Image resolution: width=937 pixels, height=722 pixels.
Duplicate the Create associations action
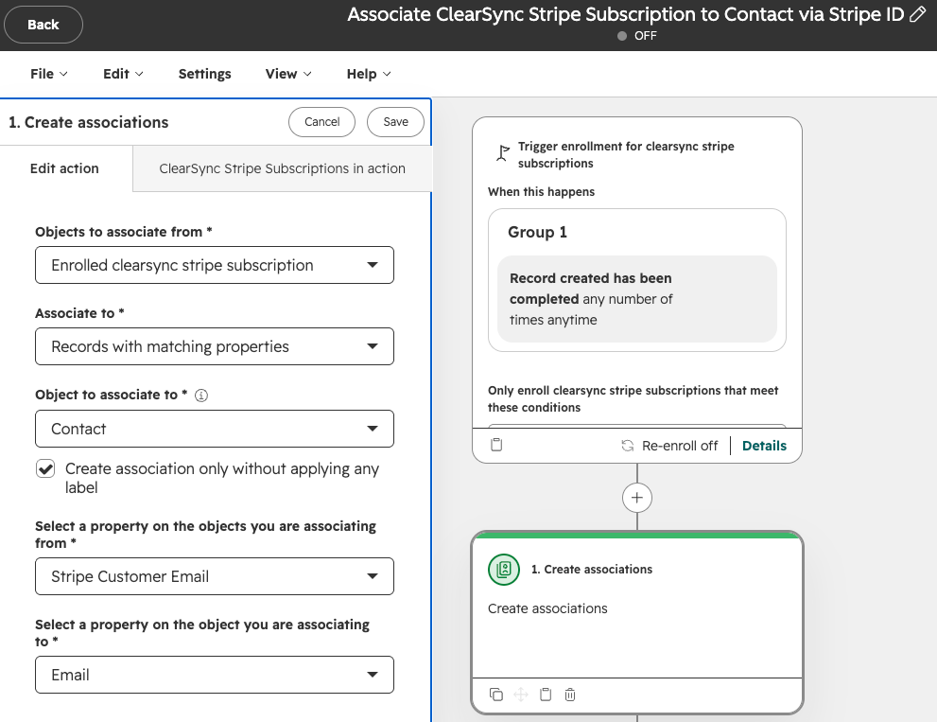(496, 695)
